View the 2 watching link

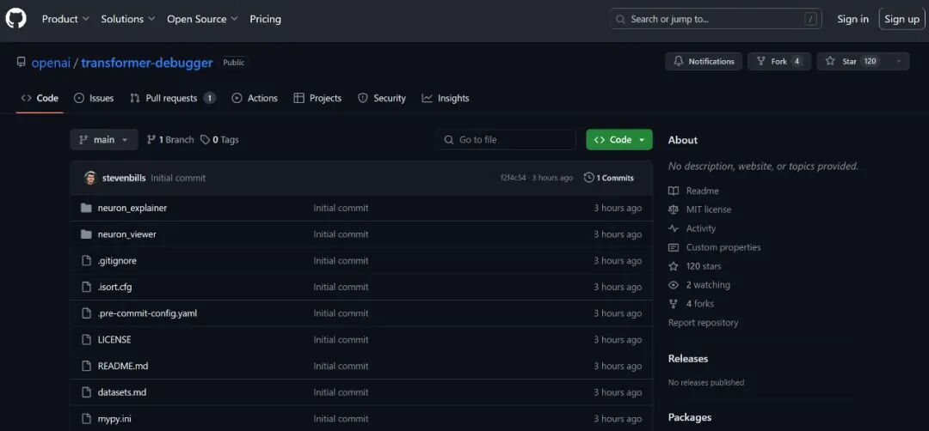coord(699,285)
